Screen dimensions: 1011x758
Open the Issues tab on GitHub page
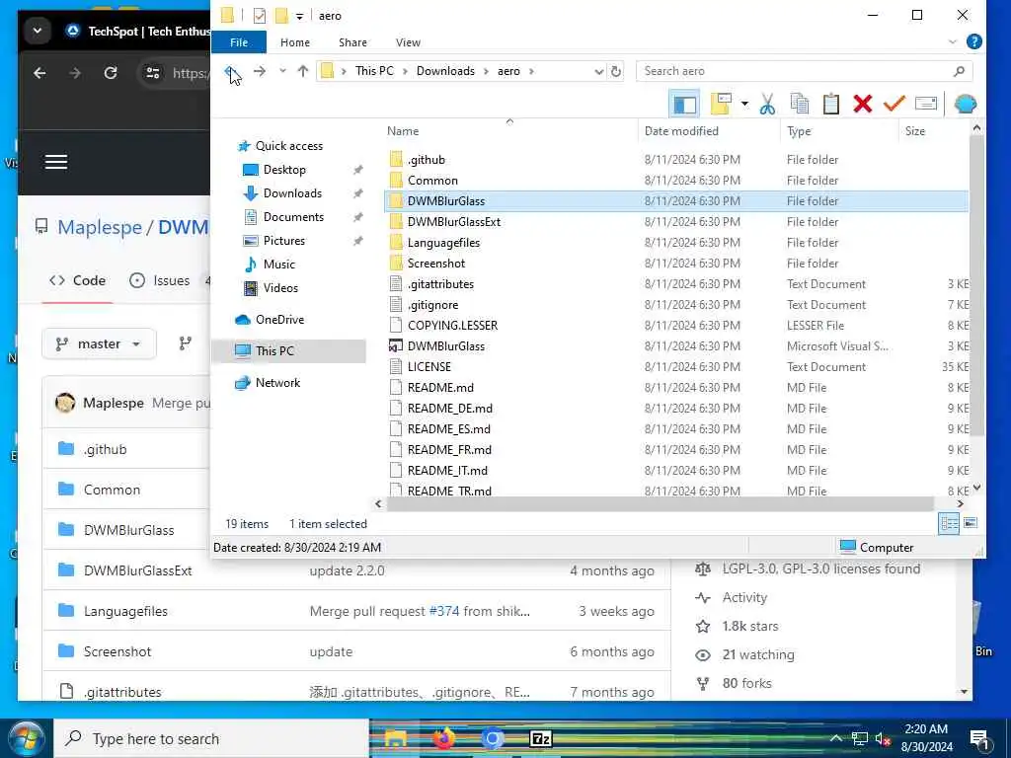click(160, 280)
